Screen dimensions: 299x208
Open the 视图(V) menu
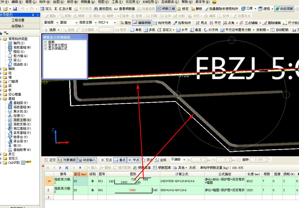(x=103, y=2)
